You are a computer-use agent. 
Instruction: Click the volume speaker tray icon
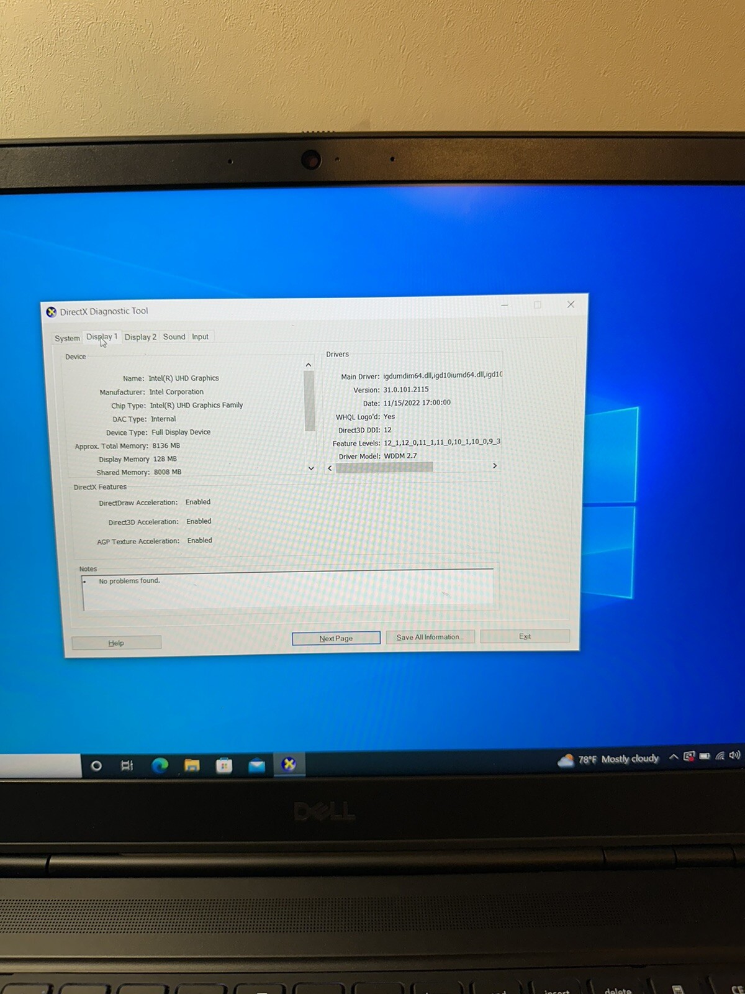click(735, 755)
